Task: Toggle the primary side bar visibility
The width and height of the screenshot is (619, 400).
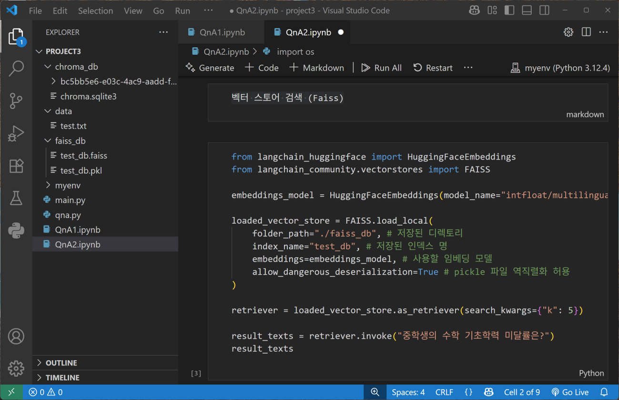Action: point(509,10)
